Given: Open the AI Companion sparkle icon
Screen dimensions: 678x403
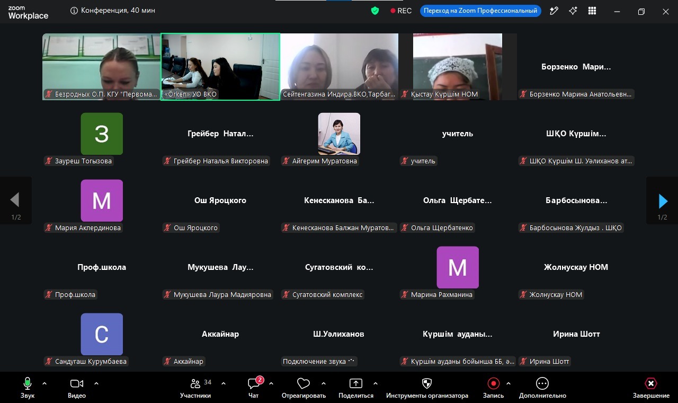Looking at the screenshot, I should (x=573, y=11).
